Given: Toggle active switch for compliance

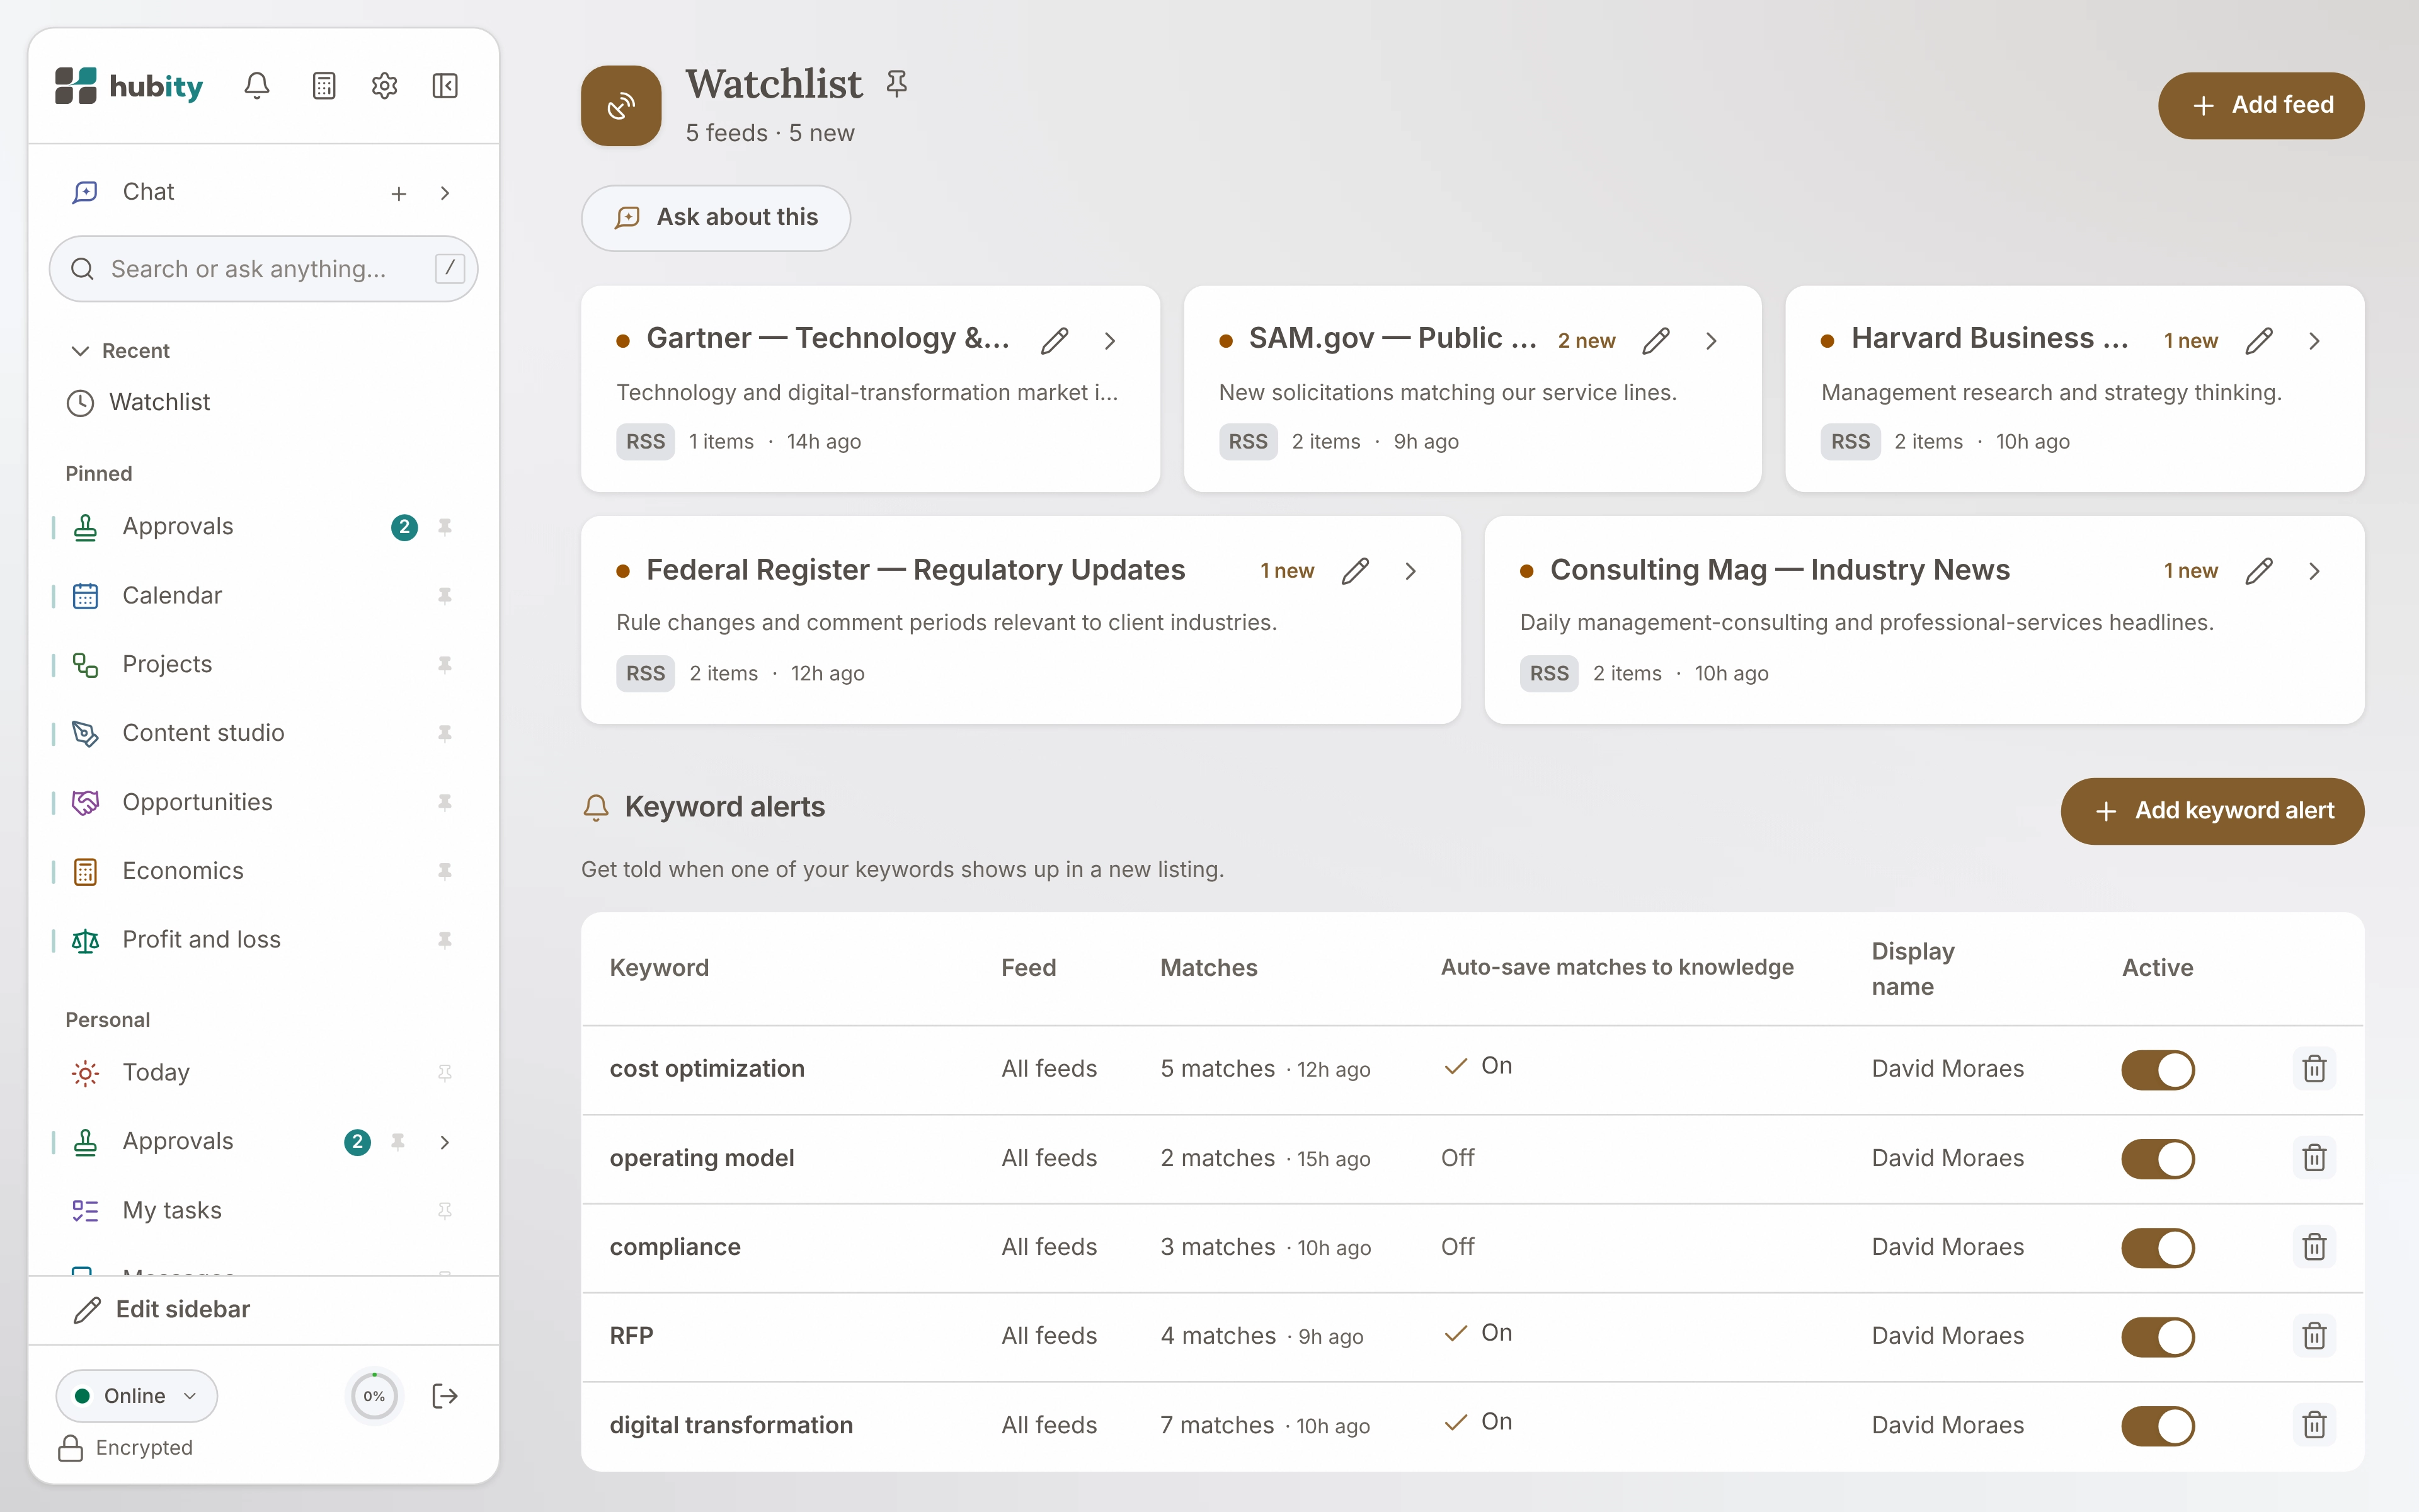Looking at the screenshot, I should tap(2158, 1248).
